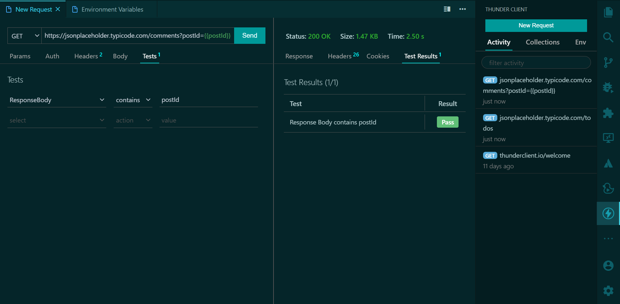Close the New Request tab
The width and height of the screenshot is (620, 304).
click(x=58, y=9)
